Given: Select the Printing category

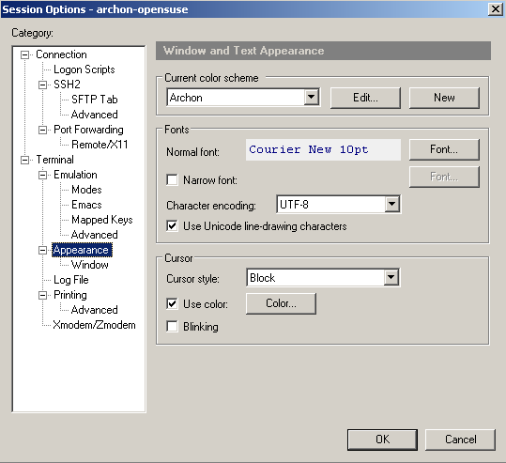Looking at the screenshot, I should click(x=70, y=295).
